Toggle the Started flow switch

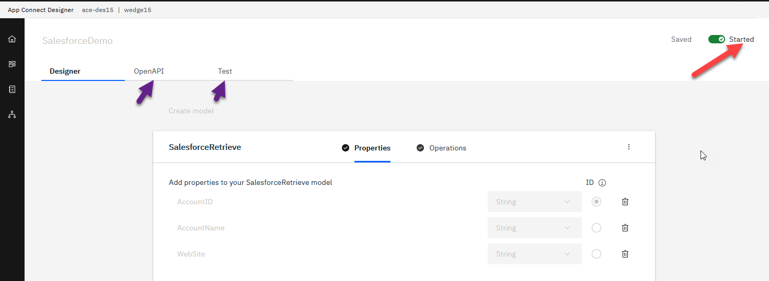717,40
